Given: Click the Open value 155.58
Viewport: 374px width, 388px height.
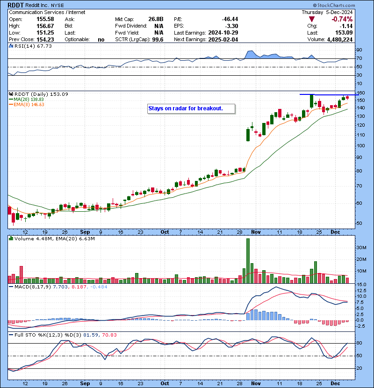Looking at the screenshot, I should 45,19.
